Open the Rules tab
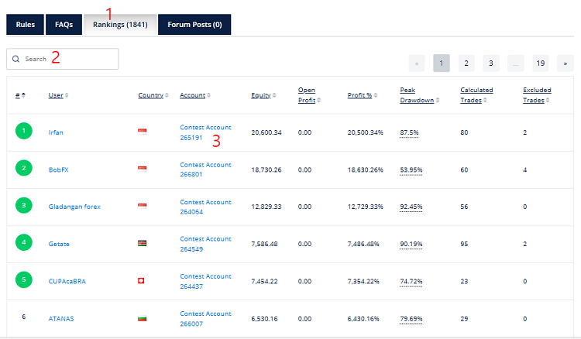 [x=26, y=25]
